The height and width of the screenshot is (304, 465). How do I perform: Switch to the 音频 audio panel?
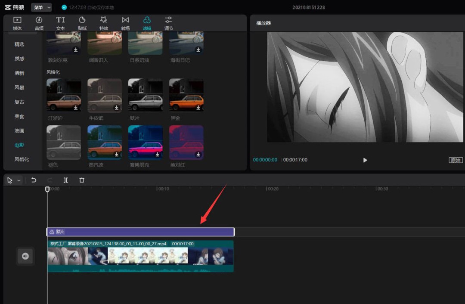pyautogui.click(x=39, y=23)
